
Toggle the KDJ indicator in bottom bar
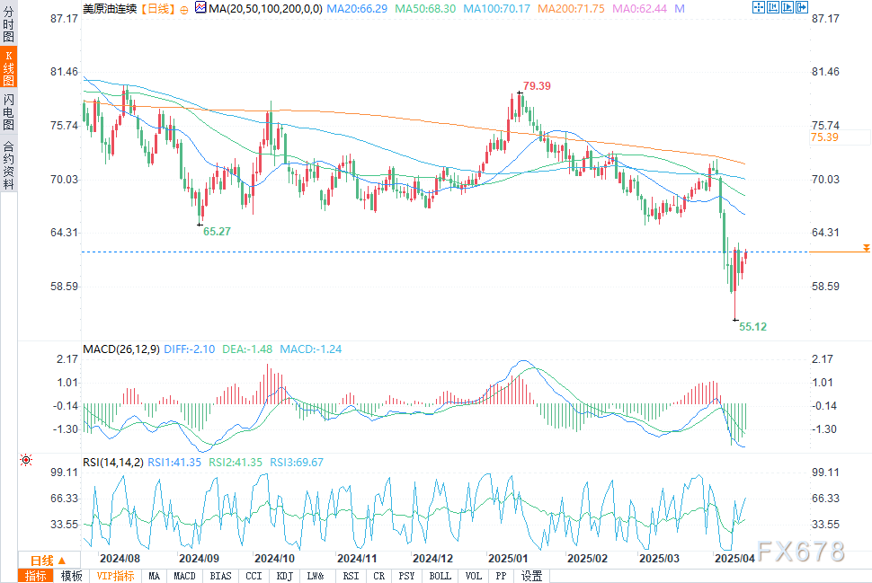283,576
